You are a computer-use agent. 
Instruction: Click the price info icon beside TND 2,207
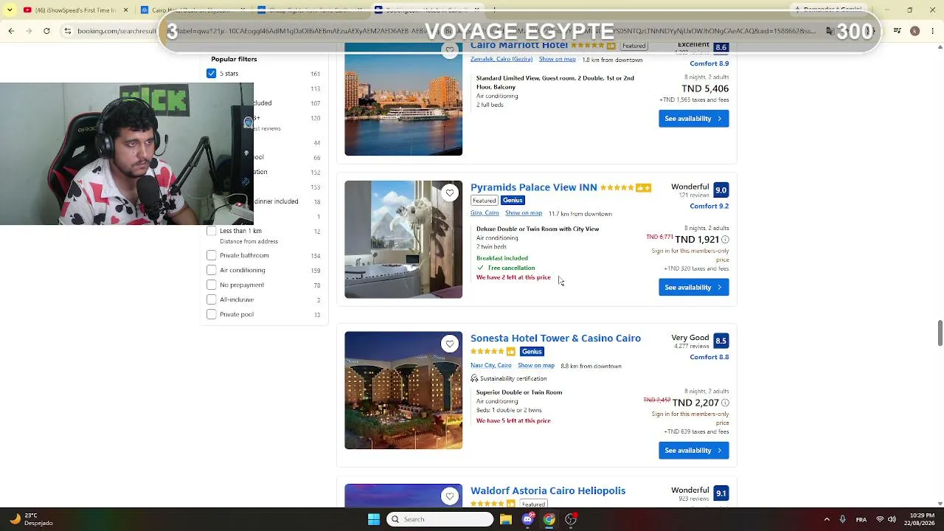coord(725,403)
